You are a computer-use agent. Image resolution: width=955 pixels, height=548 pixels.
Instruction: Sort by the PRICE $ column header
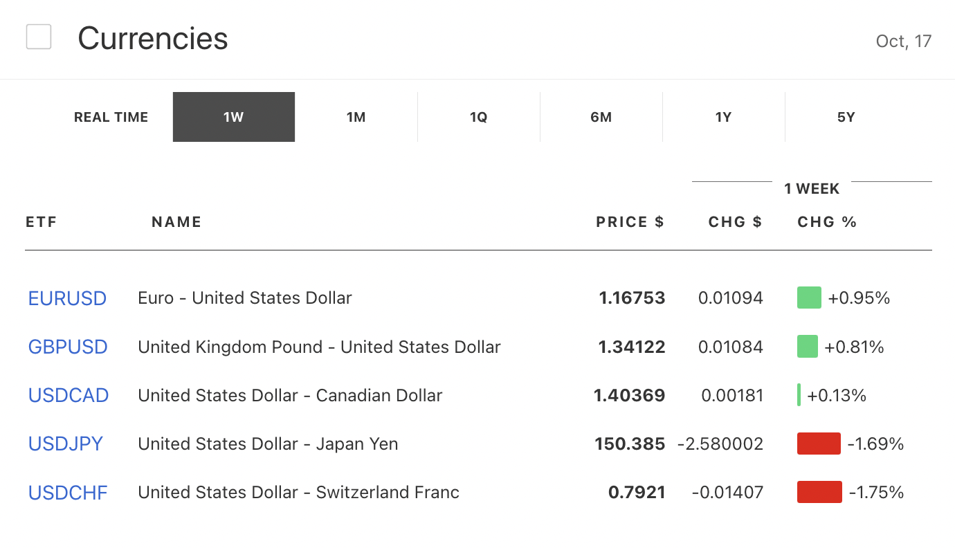[x=630, y=222]
